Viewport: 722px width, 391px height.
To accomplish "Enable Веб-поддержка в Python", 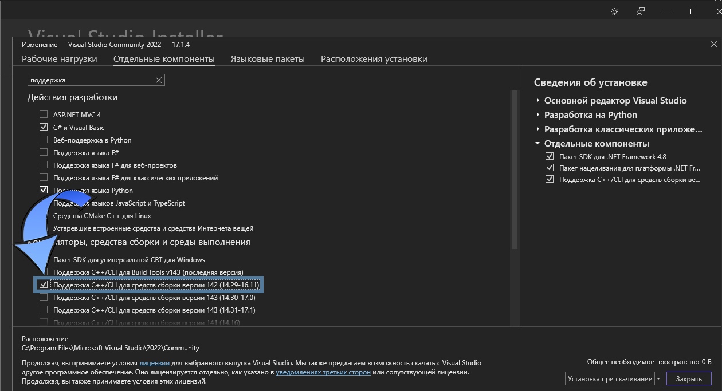I will pos(44,140).
